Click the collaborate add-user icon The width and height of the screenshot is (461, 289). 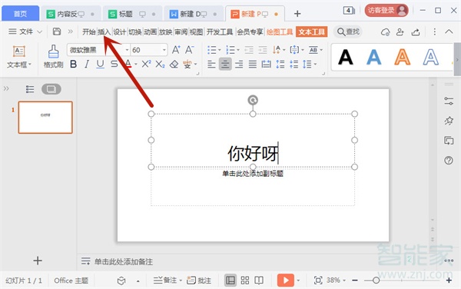click(x=400, y=32)
